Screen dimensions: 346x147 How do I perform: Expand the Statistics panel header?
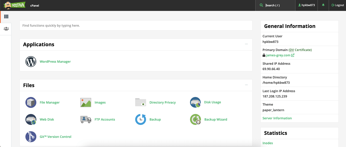point(275,133)
